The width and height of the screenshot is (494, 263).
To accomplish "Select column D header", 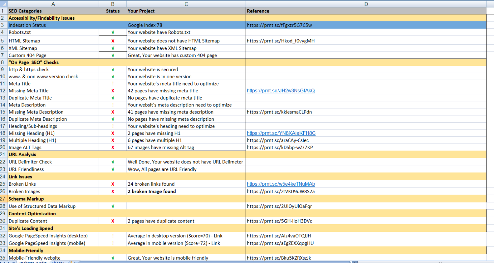I will [x=366, y=4].
